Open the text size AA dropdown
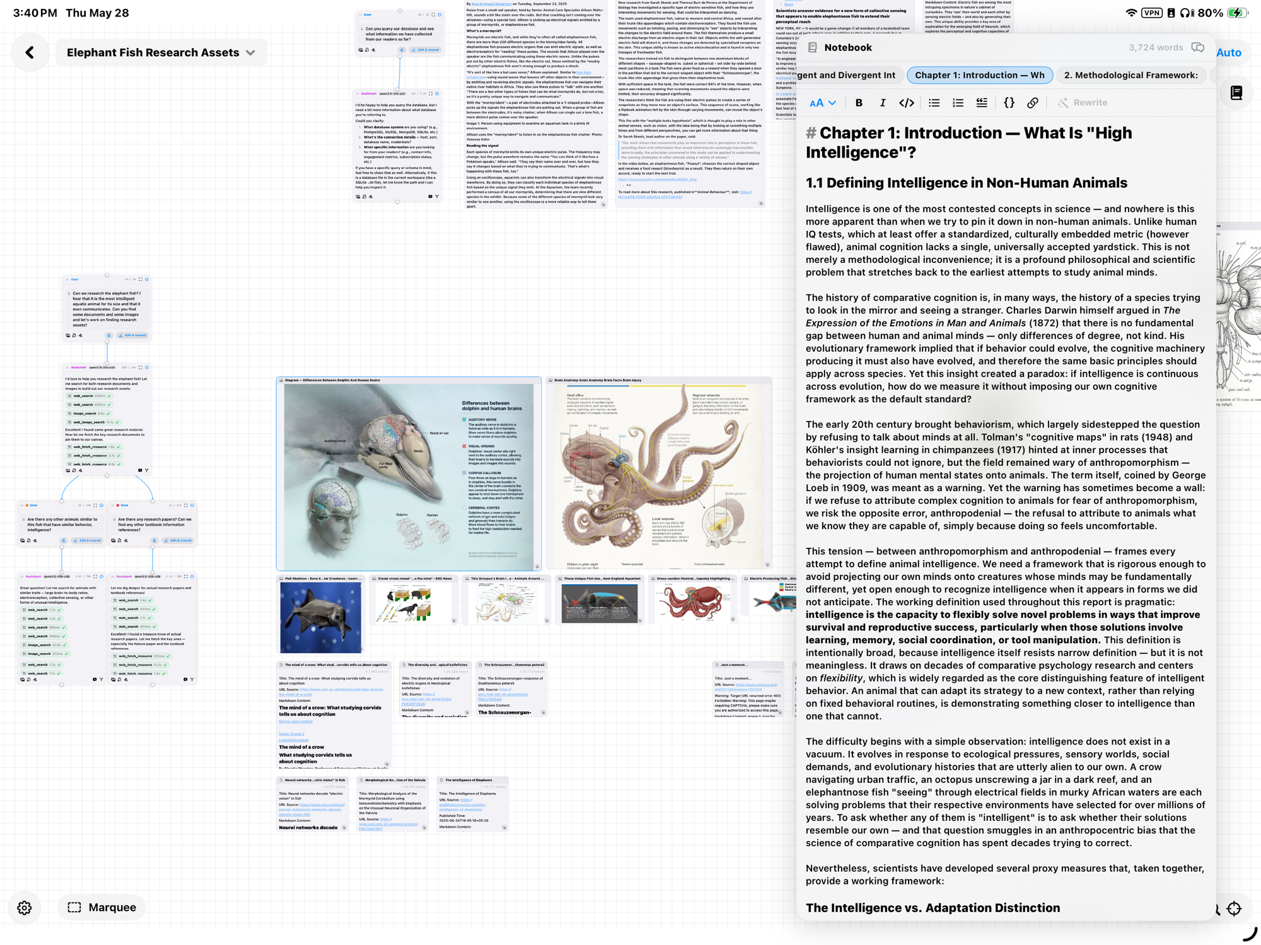This screenshot has width=1261, height=945. point(823,103)
